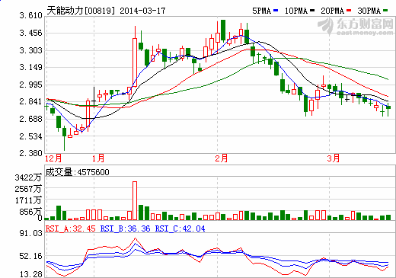This screenshot has height=278, width=396.
Task: Click the red 20PMA legend marker
Action: tap(349, 11)
